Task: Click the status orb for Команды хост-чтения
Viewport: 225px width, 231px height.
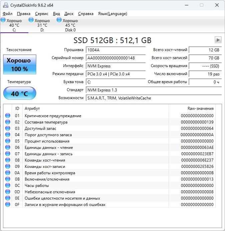Action: click(x=8, y=160)
